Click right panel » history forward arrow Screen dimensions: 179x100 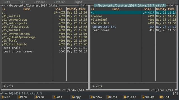click(x=175, y=6)
